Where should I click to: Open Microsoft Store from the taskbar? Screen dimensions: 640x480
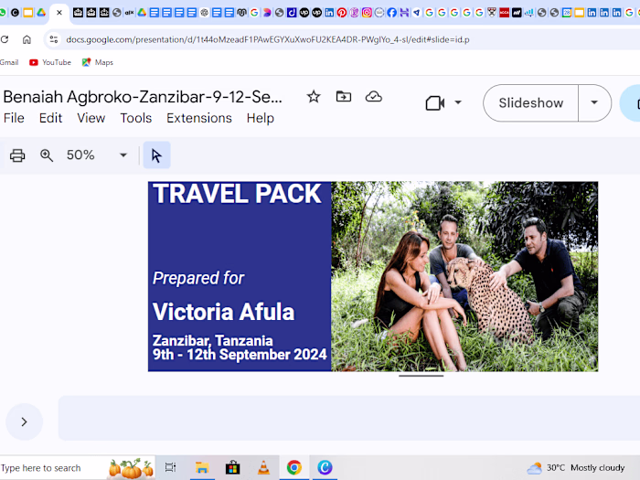(232, 467)
